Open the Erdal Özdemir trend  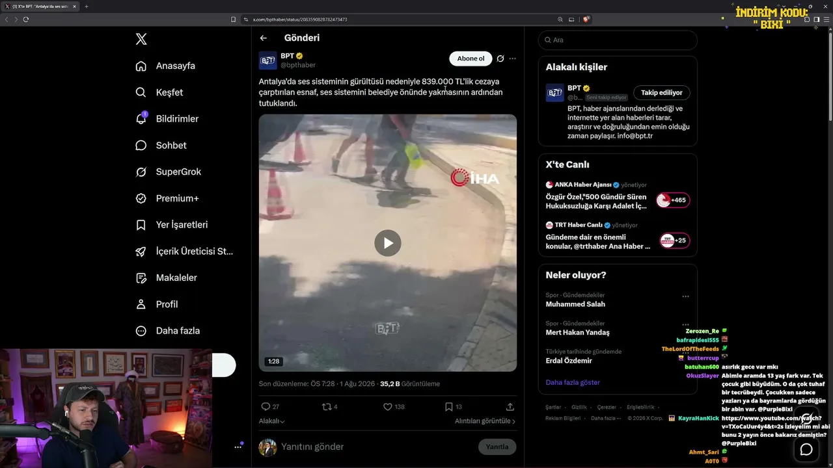(569, 361)
